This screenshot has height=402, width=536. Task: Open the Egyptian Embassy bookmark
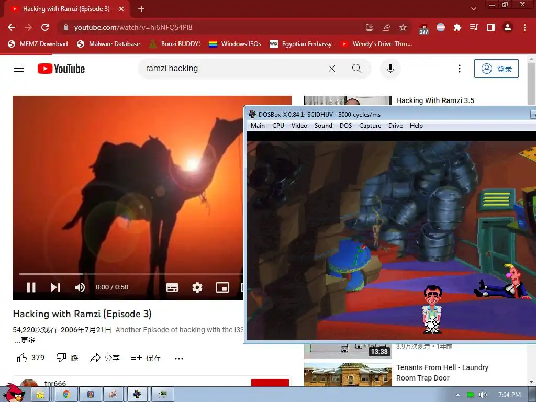(300, 44)
